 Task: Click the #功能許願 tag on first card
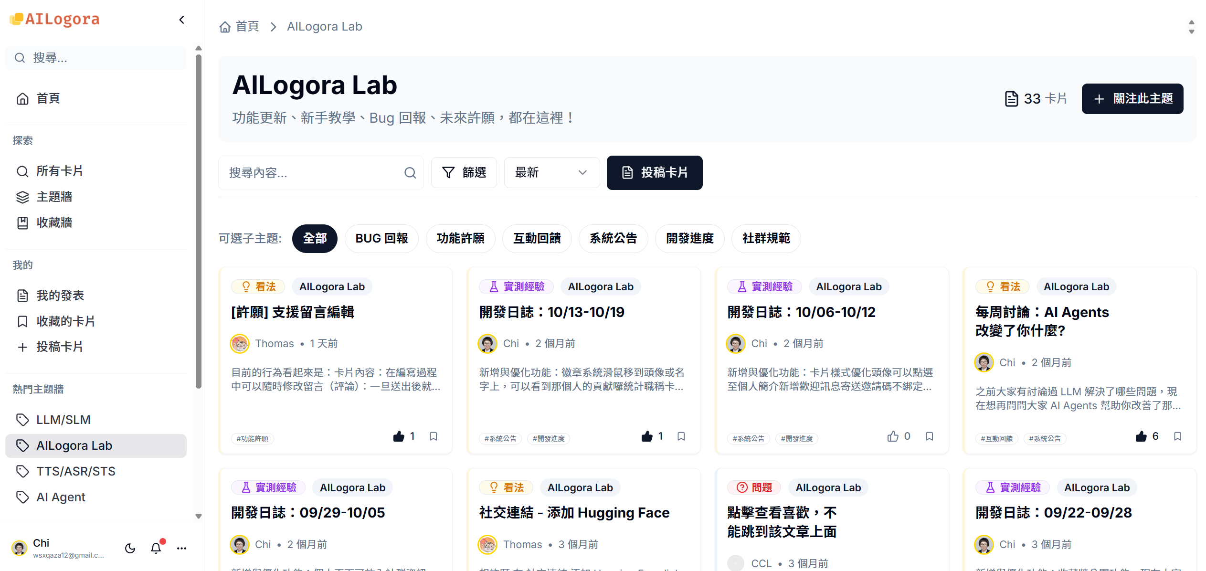(x=253, y=439)
